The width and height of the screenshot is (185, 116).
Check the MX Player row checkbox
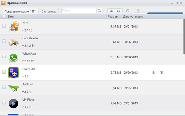(4, 103)
